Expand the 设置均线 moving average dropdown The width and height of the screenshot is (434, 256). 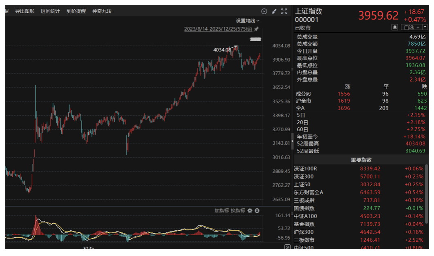pos(247,20)
